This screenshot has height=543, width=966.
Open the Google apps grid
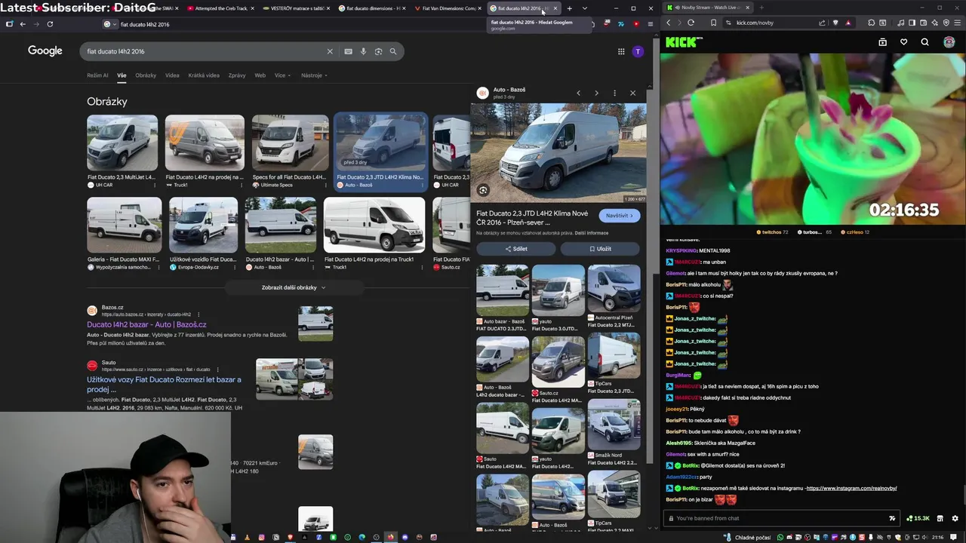coord(621,51)
